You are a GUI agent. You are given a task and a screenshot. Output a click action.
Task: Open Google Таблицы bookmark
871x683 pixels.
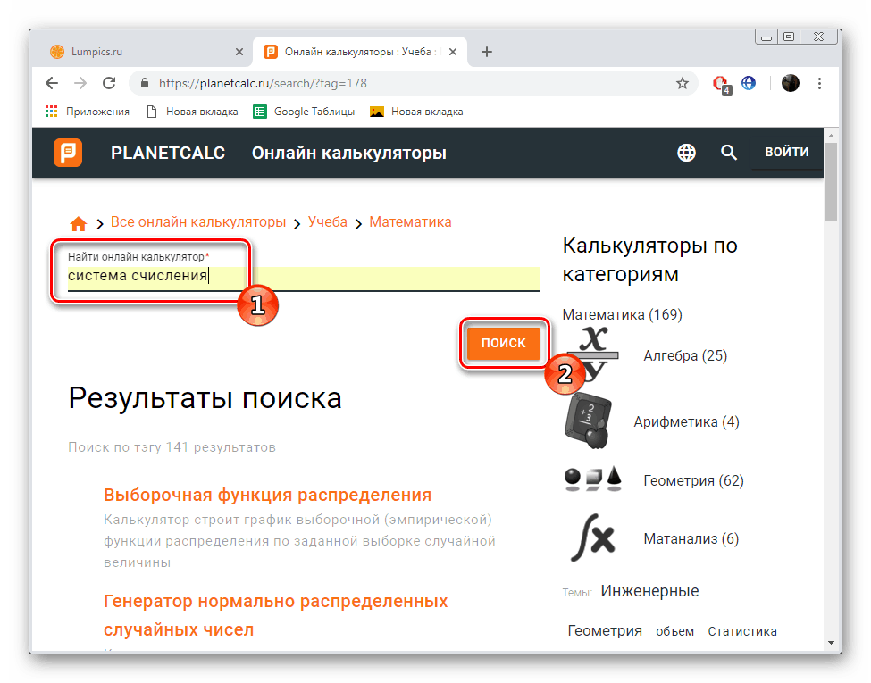click(304, 112)
